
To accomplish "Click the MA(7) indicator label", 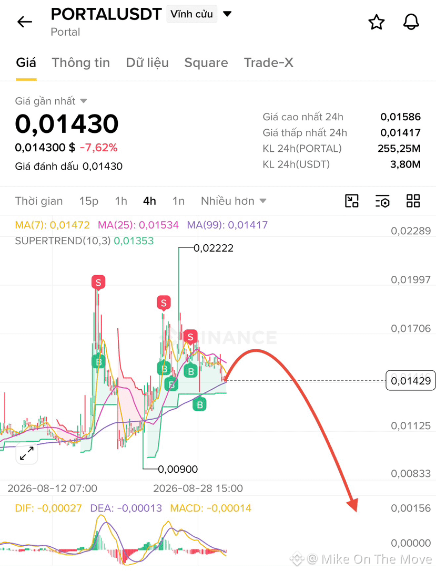I will pyautogui.click(x=52, y=225).
